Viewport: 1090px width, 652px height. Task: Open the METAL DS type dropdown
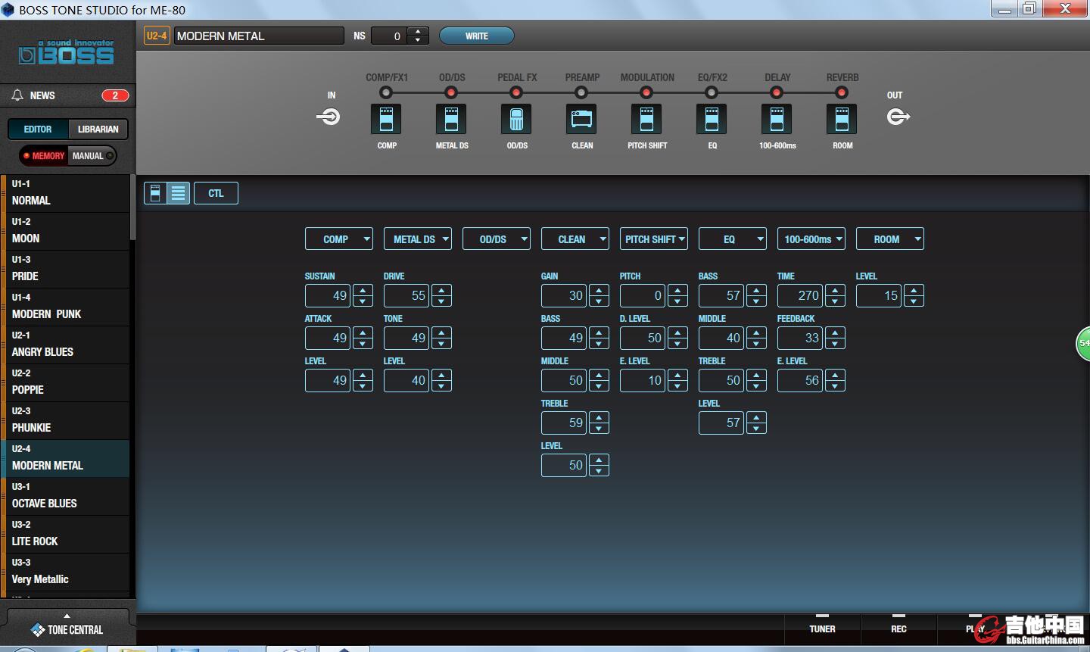418,239
